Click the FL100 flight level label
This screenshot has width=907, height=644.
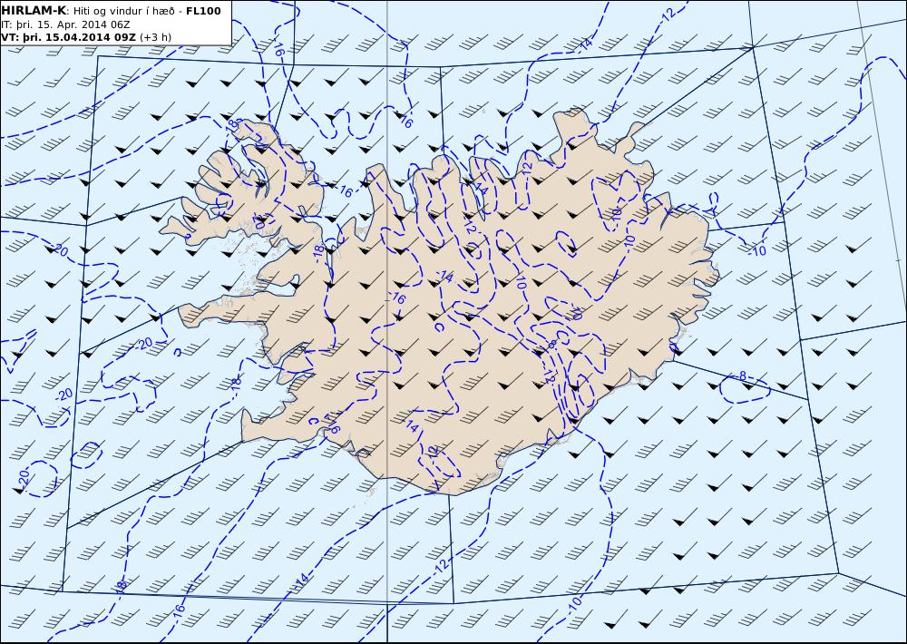203,11
